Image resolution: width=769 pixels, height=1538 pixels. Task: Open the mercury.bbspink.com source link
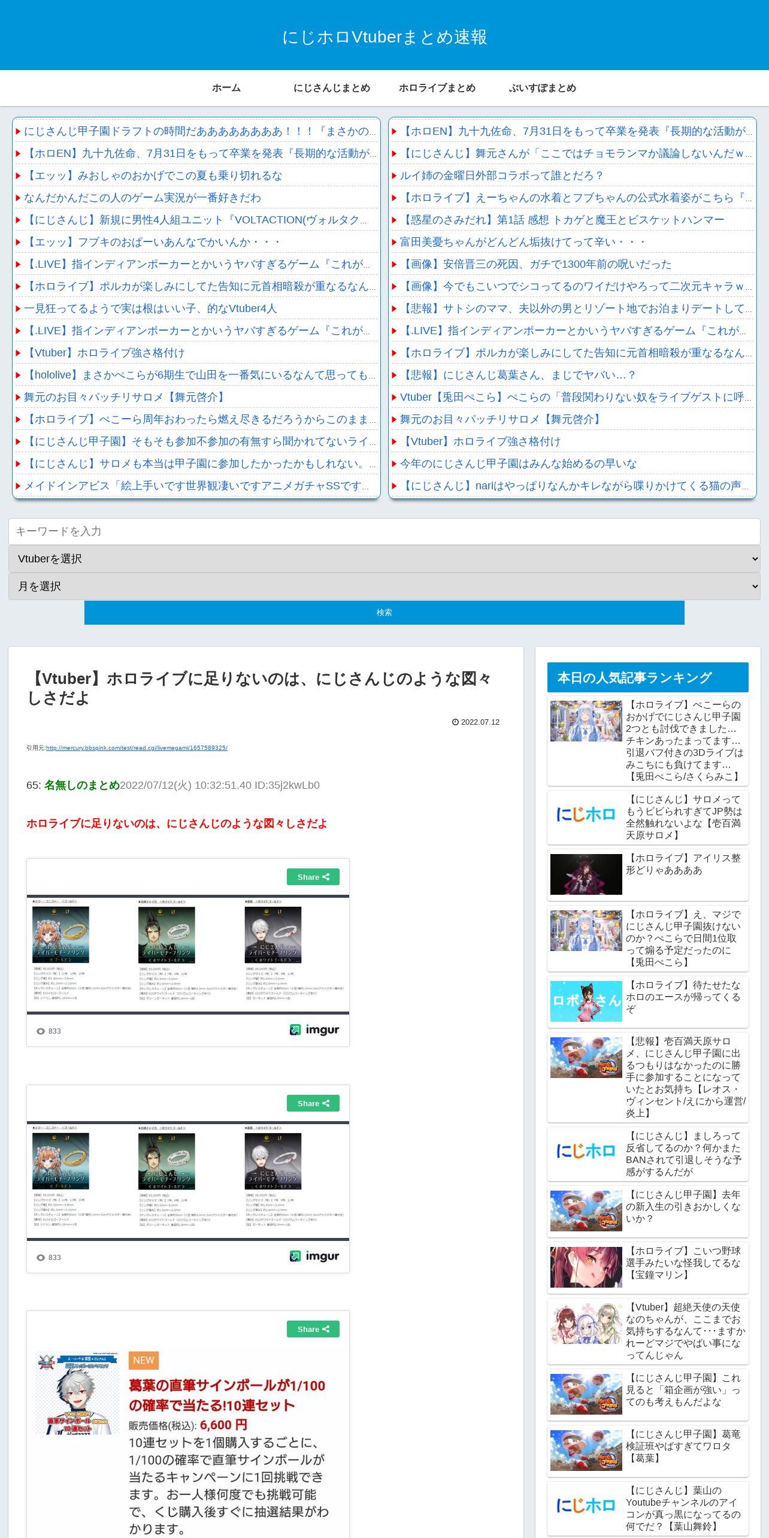click(137, 748)
